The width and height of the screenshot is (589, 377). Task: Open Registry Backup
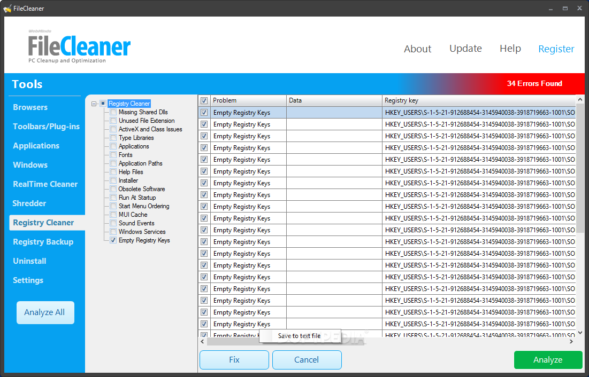point(43,242)
